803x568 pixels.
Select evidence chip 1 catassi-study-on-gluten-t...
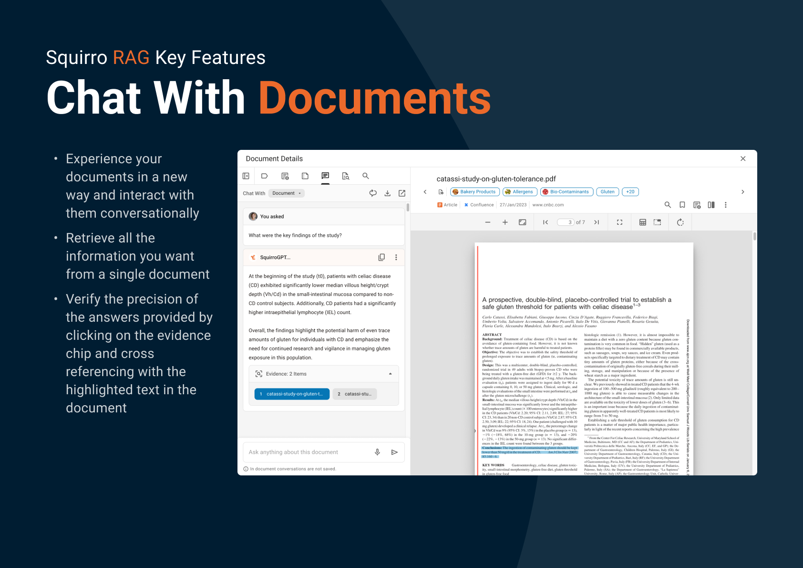pyautogui.click(x=292, y=394)
